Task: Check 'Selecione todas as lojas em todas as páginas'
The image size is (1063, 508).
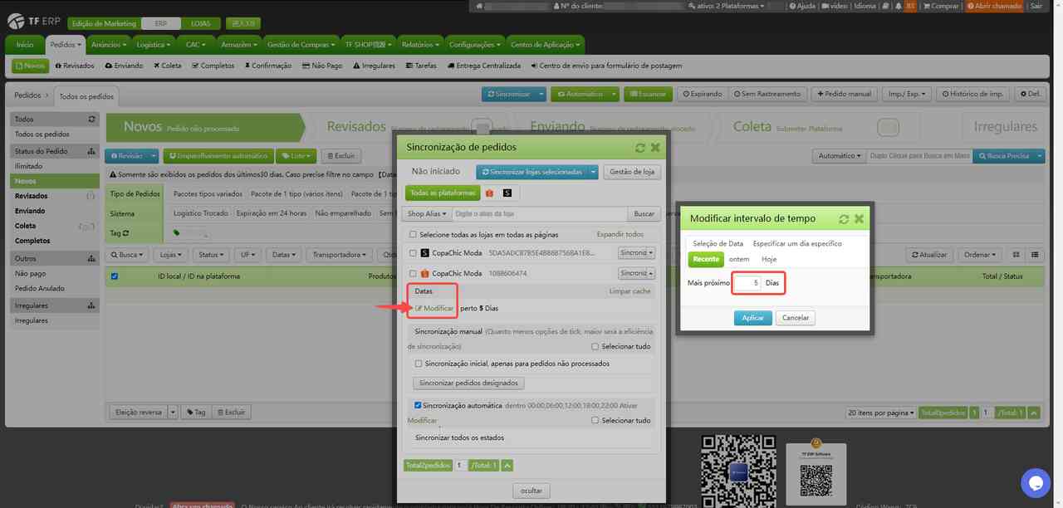Action: pyautogui.click(x=414, y=235)
